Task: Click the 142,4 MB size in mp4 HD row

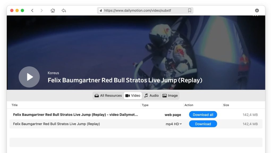Action: click(250, 124)
